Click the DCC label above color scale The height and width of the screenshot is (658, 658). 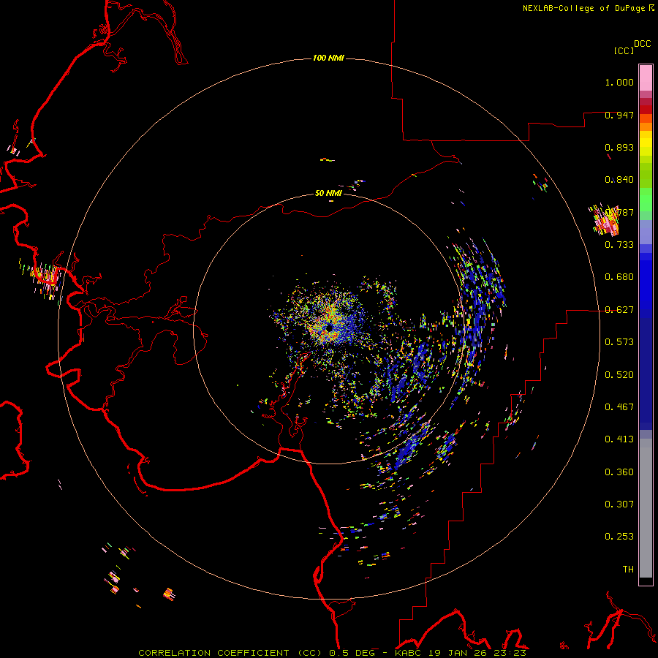tap(642, 44)
